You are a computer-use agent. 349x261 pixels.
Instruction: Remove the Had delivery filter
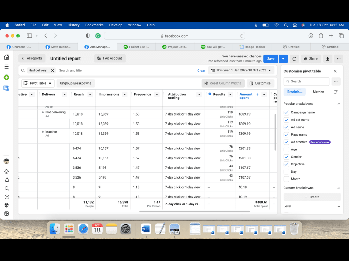53,70
